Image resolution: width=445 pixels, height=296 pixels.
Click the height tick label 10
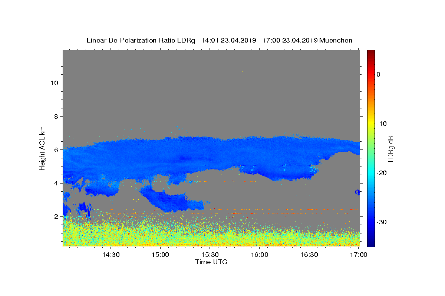click(54, 83)
